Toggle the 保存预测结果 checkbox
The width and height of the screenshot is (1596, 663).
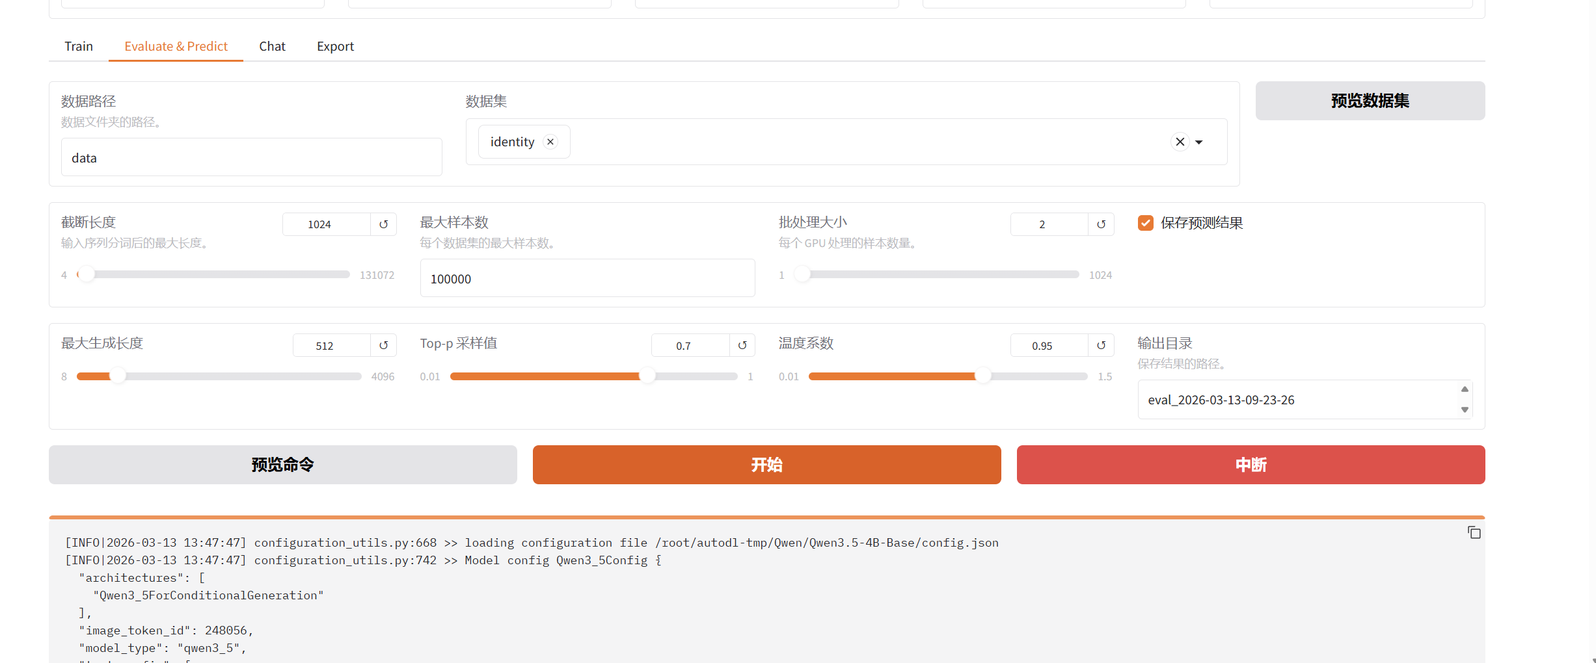point(1145,223)
